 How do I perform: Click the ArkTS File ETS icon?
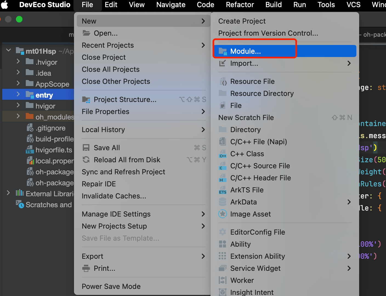(x=223, y=190)
